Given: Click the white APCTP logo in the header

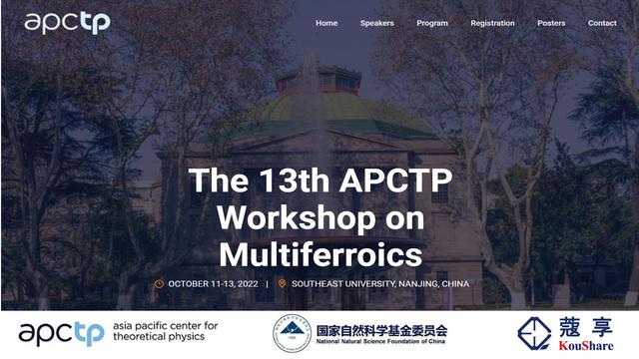Looking at the screenshot, I should click(67, 23).
